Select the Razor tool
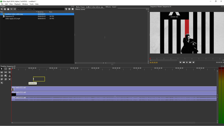This screenshot has height=126, width=224. 2,72
